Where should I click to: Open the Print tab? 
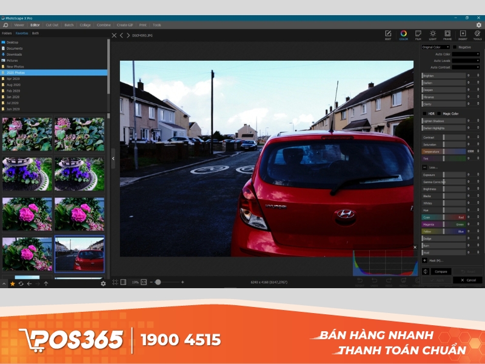pyautogui.click(x=142, y=25)
